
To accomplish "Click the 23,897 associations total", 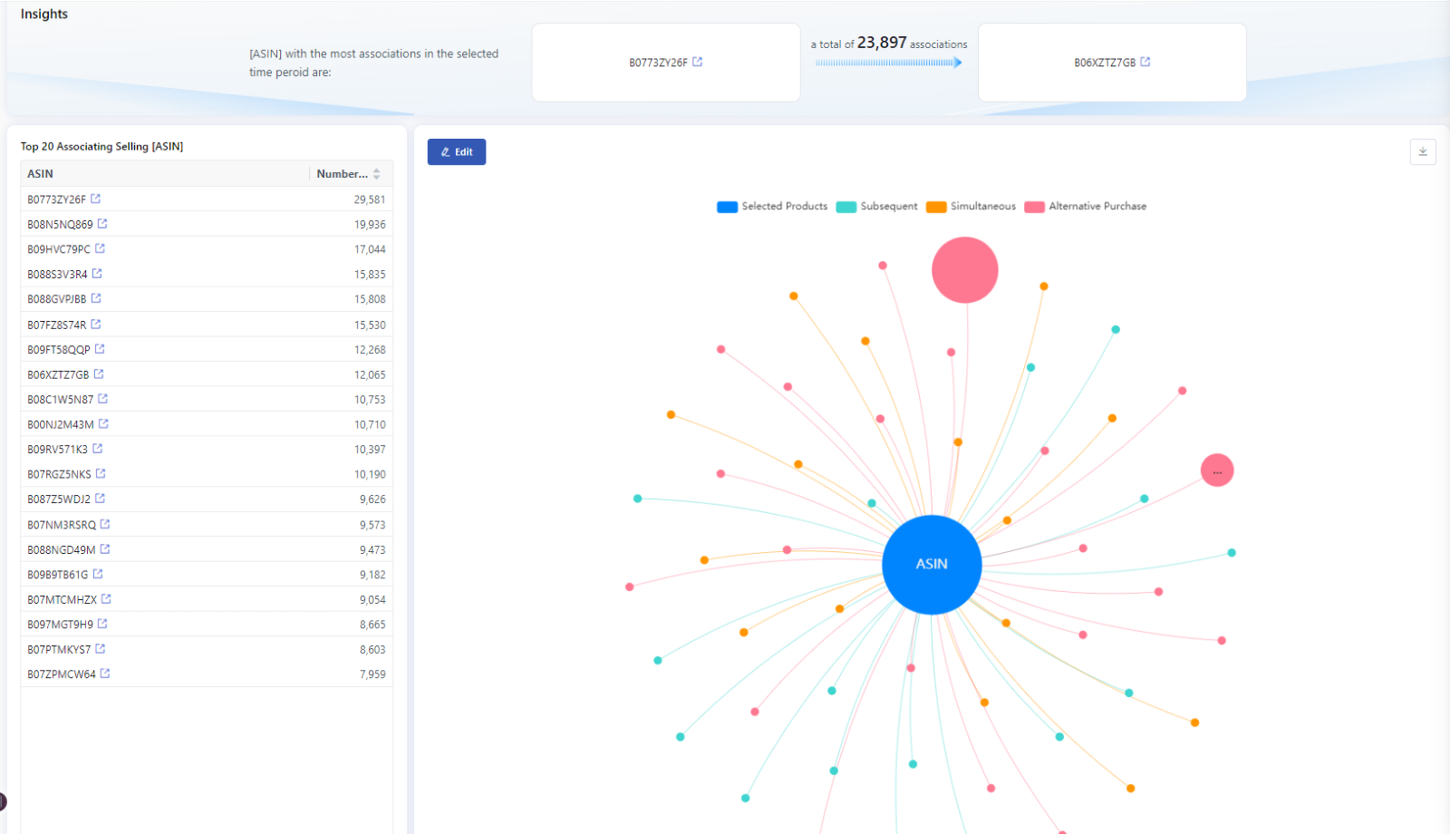I will coord(882,43).
